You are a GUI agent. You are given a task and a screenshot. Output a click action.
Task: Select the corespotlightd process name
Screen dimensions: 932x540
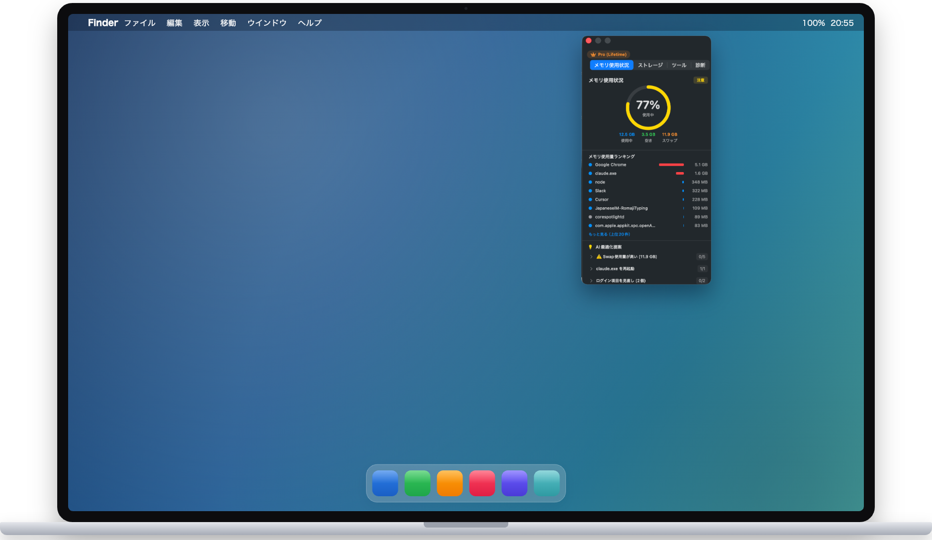point(610,217)
